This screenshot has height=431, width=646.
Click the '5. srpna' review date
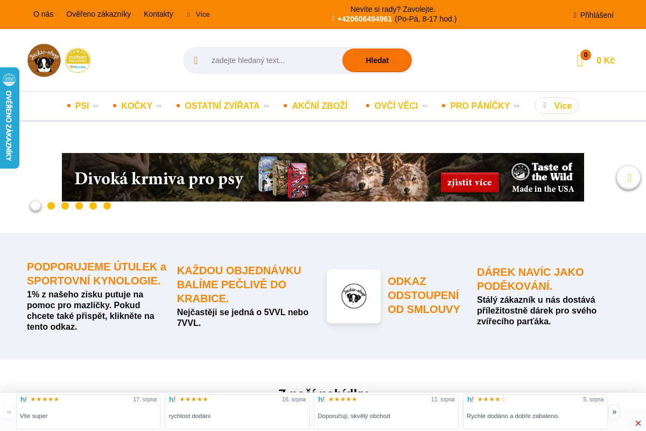tap(593, 399)
